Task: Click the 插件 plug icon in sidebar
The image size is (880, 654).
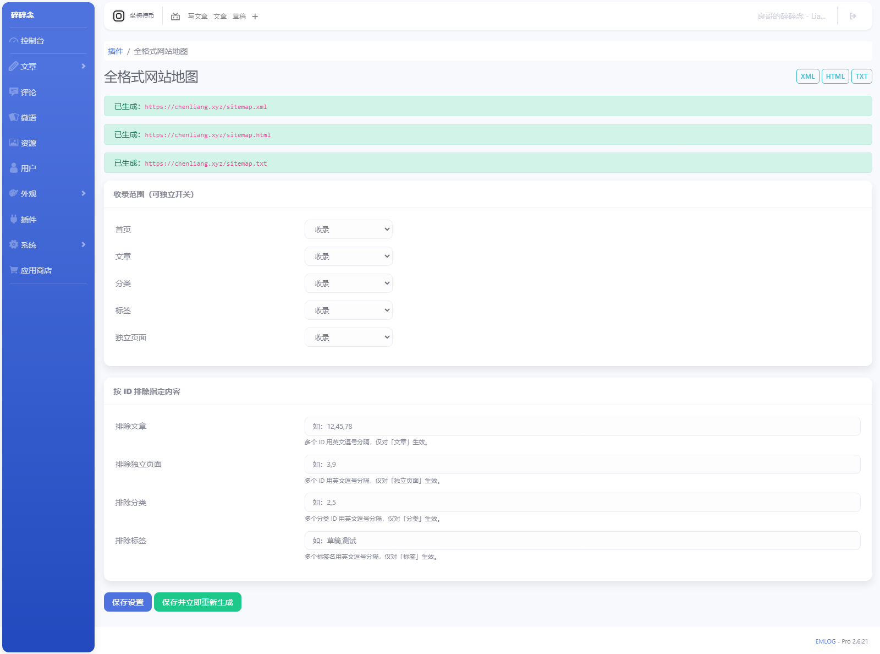Action: coord(14,219)
